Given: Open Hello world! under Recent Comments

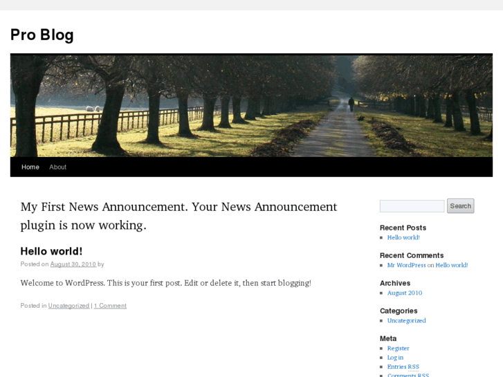Looking at the screenshot, I should (452, 265).
